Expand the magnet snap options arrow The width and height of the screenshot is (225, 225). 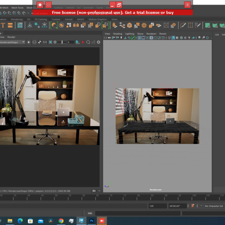pyautogui.click(x=28, y=13)
